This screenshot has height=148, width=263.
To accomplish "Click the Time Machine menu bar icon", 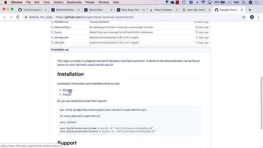I will [x=184, y=2].
